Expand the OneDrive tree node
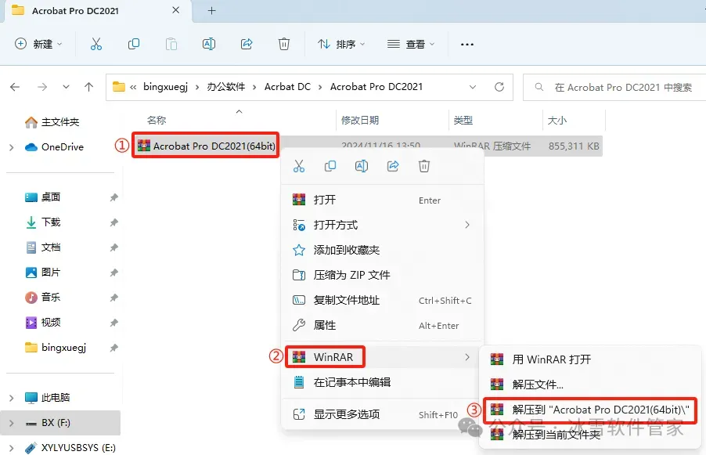The width and height of the screenshot is (706, 455). point(11,147)
